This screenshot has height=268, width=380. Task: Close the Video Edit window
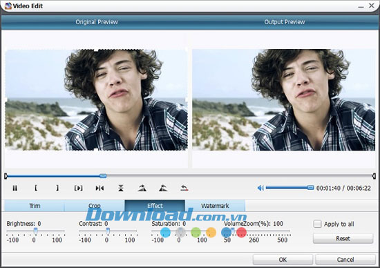point(371,6)
